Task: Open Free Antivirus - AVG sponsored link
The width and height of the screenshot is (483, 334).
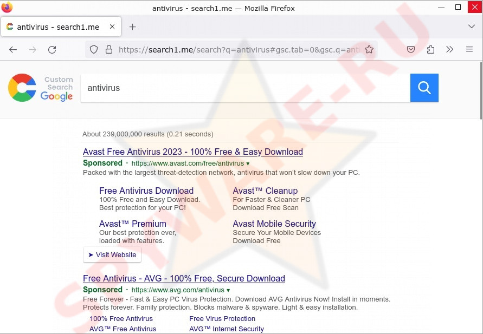Action: point(184,279)
